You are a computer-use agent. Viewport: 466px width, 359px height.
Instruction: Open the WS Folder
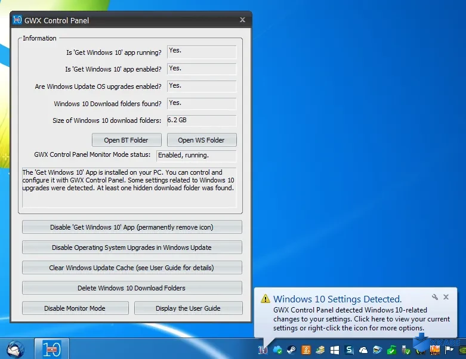(201, 140)
